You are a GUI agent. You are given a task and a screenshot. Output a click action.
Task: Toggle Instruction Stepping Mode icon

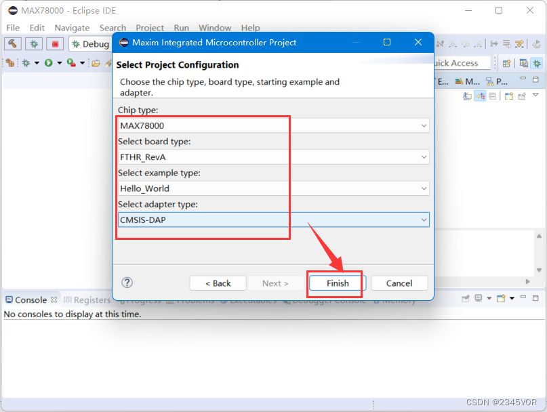click(494, 44)
